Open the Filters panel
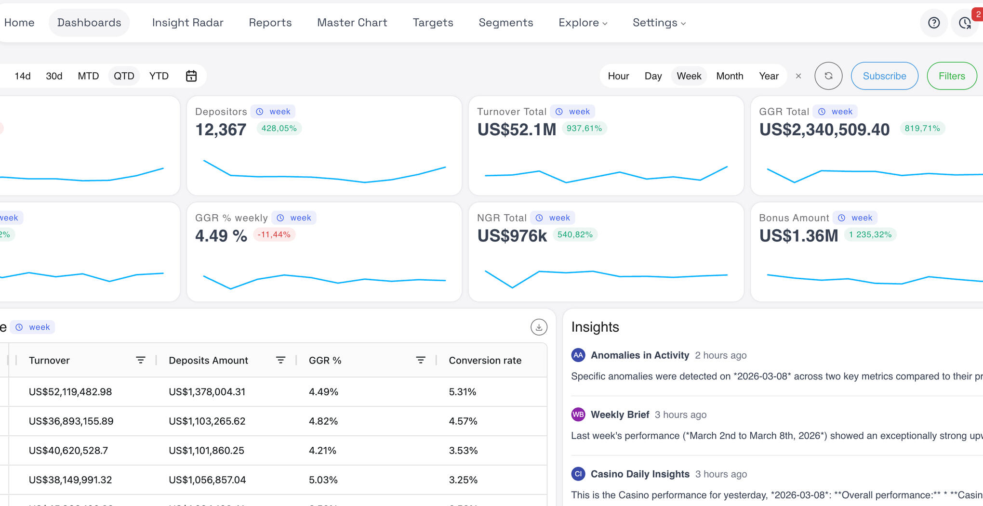983x506 pixels. coord(951,76)
